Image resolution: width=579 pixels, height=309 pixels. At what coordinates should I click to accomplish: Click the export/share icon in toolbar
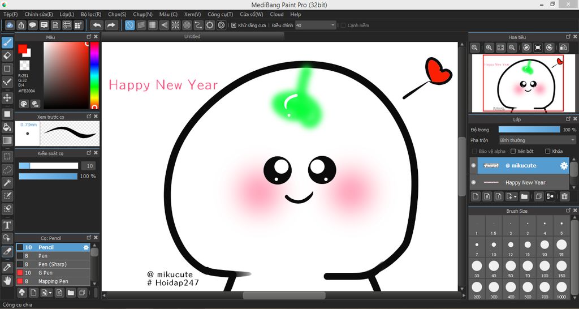21,25
